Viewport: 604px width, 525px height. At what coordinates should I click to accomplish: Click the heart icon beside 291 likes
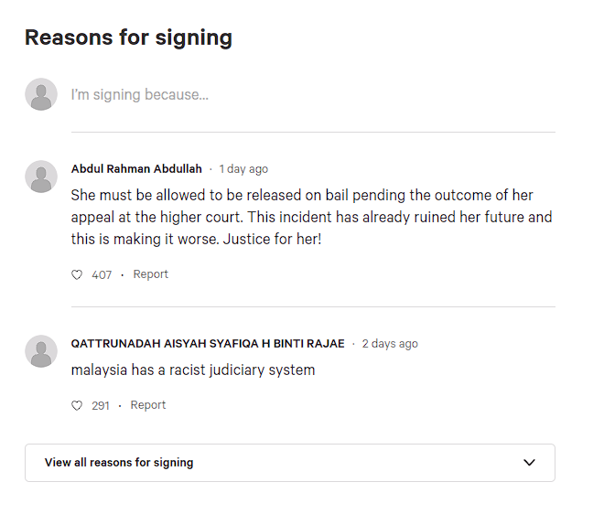77,406
